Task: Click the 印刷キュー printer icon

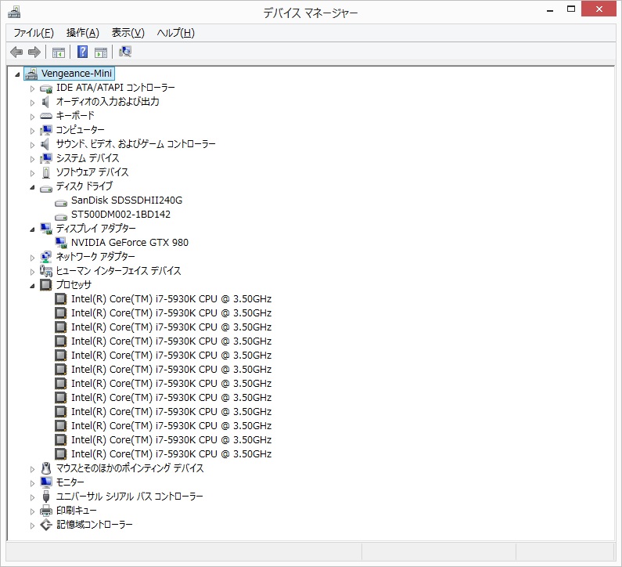Action: point(46,511)
